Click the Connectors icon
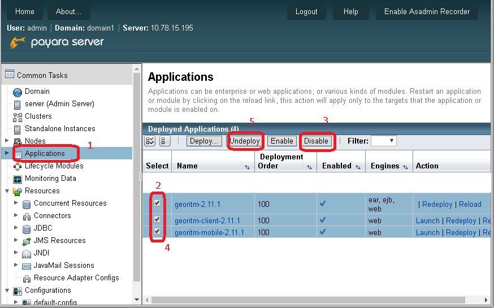 coord(27,216)
